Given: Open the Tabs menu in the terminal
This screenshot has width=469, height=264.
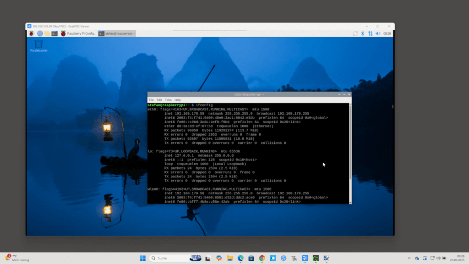Looking at the screenshot, I should (168, 100).
